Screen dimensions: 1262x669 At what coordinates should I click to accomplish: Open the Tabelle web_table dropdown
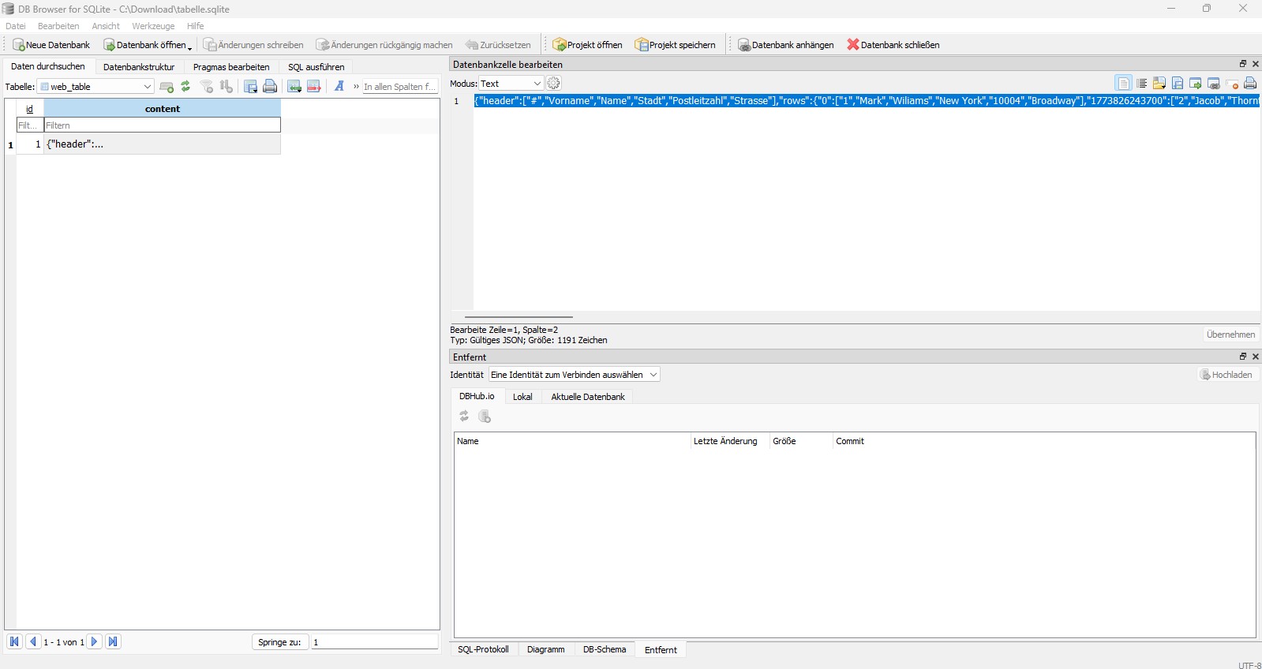click(x=95, y=87)
